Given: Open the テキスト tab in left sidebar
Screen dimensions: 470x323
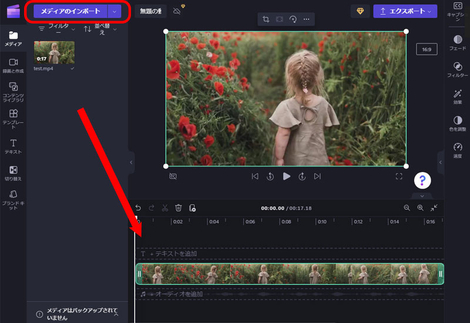Looking at the screenshot, I should [13, 146].
